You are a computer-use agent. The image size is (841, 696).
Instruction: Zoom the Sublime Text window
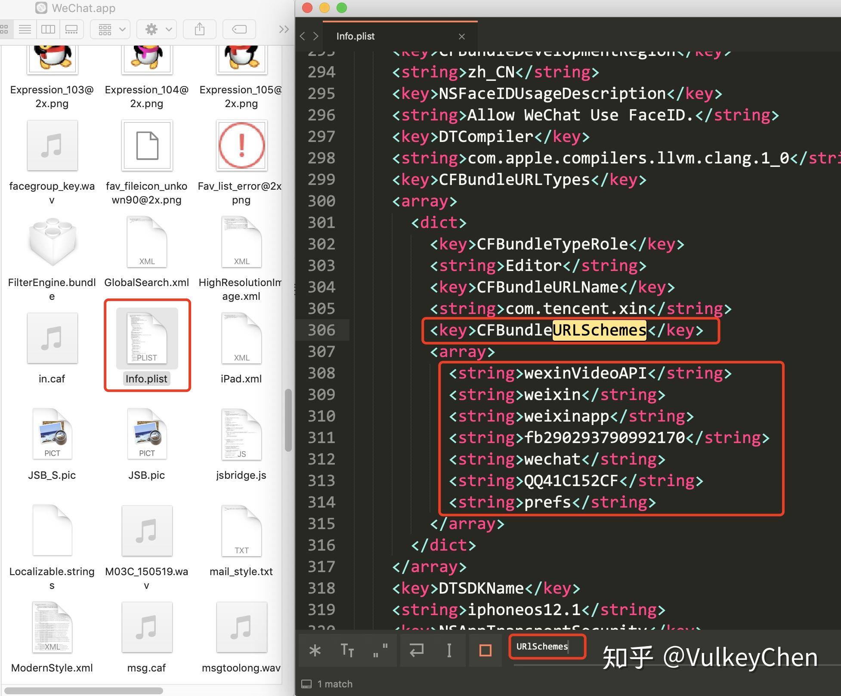342,8
